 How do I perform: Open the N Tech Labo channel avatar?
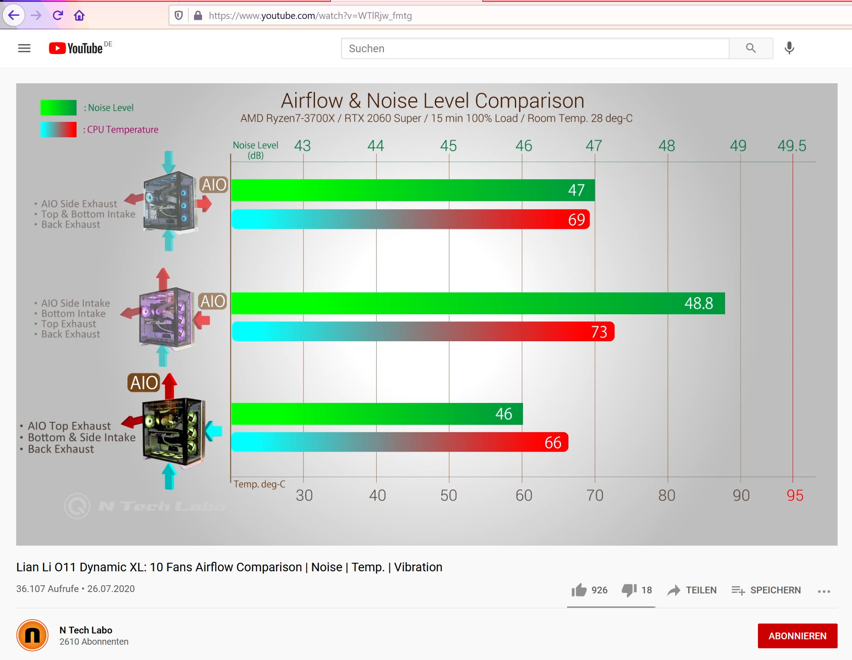[x=32, y=635]
